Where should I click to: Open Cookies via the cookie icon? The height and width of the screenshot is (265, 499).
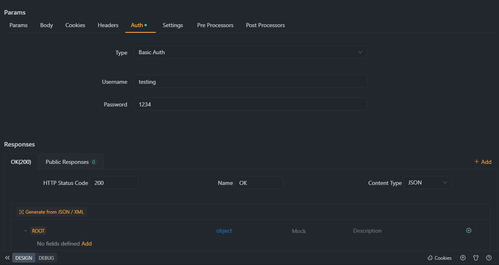[x=439, y=258]
